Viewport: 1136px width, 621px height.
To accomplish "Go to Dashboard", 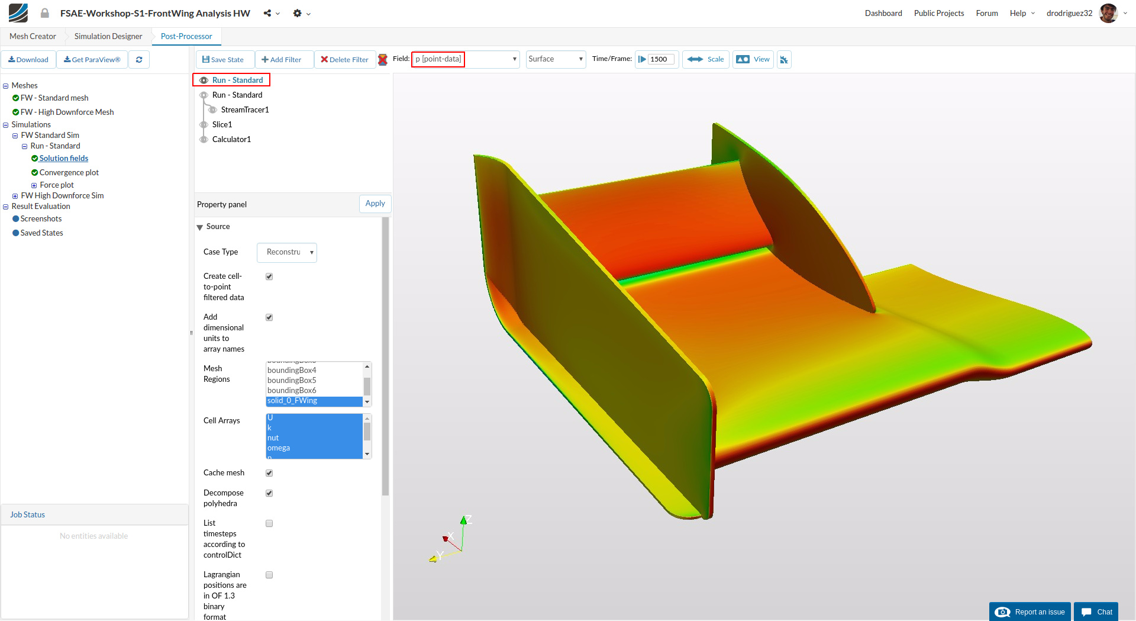I will pos(883,13).
